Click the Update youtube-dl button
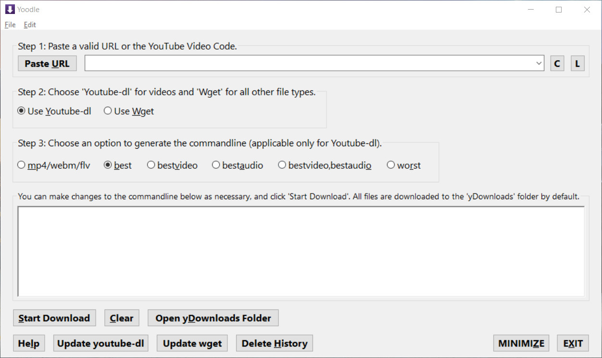The height and width of the screenshot is (358, 602). tap(100, 344)
